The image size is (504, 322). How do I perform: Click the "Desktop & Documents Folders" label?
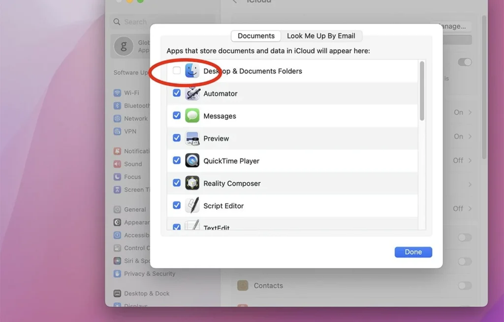point(252,71)
